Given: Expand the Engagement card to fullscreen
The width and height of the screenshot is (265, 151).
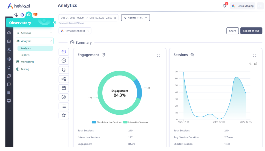Looking at the screenshot, I should coord(158,56).
